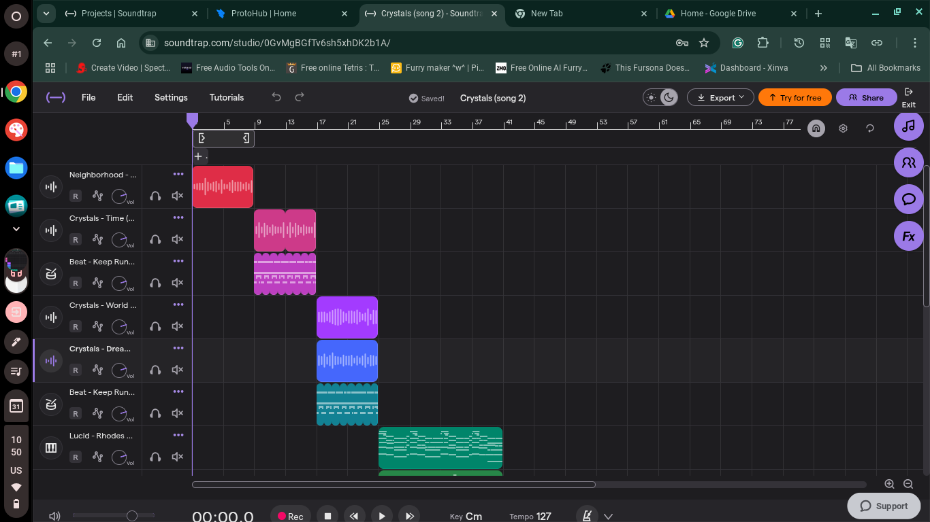930x522 pixels.
Task: Click the Share button
Action: [866, 97]
